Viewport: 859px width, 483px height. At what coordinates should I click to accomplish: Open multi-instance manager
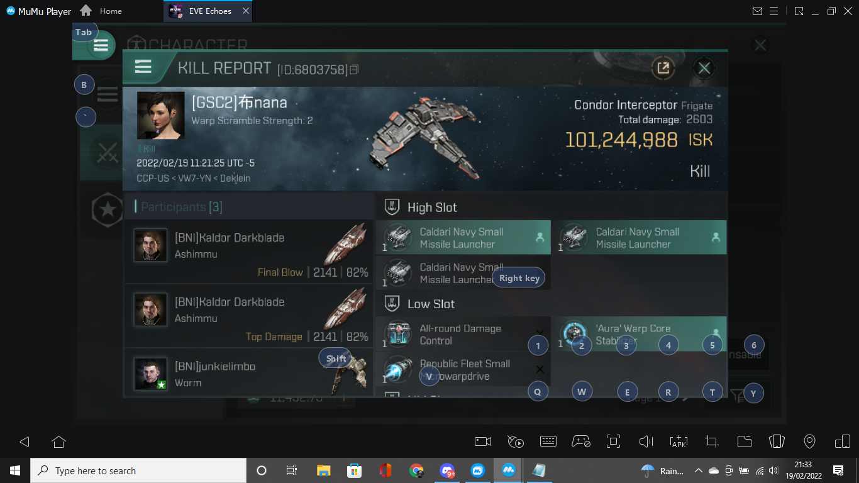coord(843,441)
